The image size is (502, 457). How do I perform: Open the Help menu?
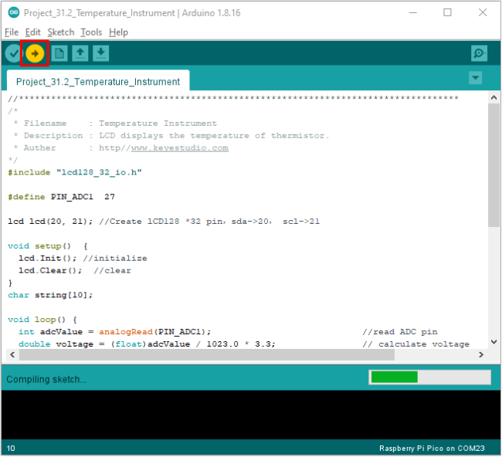point(118,32)
